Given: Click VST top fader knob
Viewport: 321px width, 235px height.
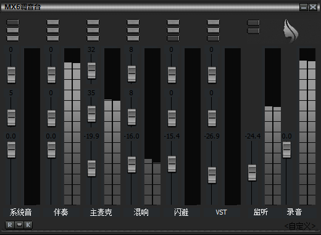Looking at the screenshot, I should 212,75.
